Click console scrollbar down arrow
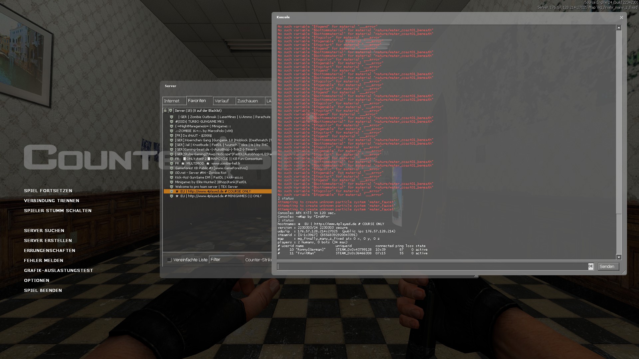Viewport: 639px width, 359px height. click(x=619, y=257)
